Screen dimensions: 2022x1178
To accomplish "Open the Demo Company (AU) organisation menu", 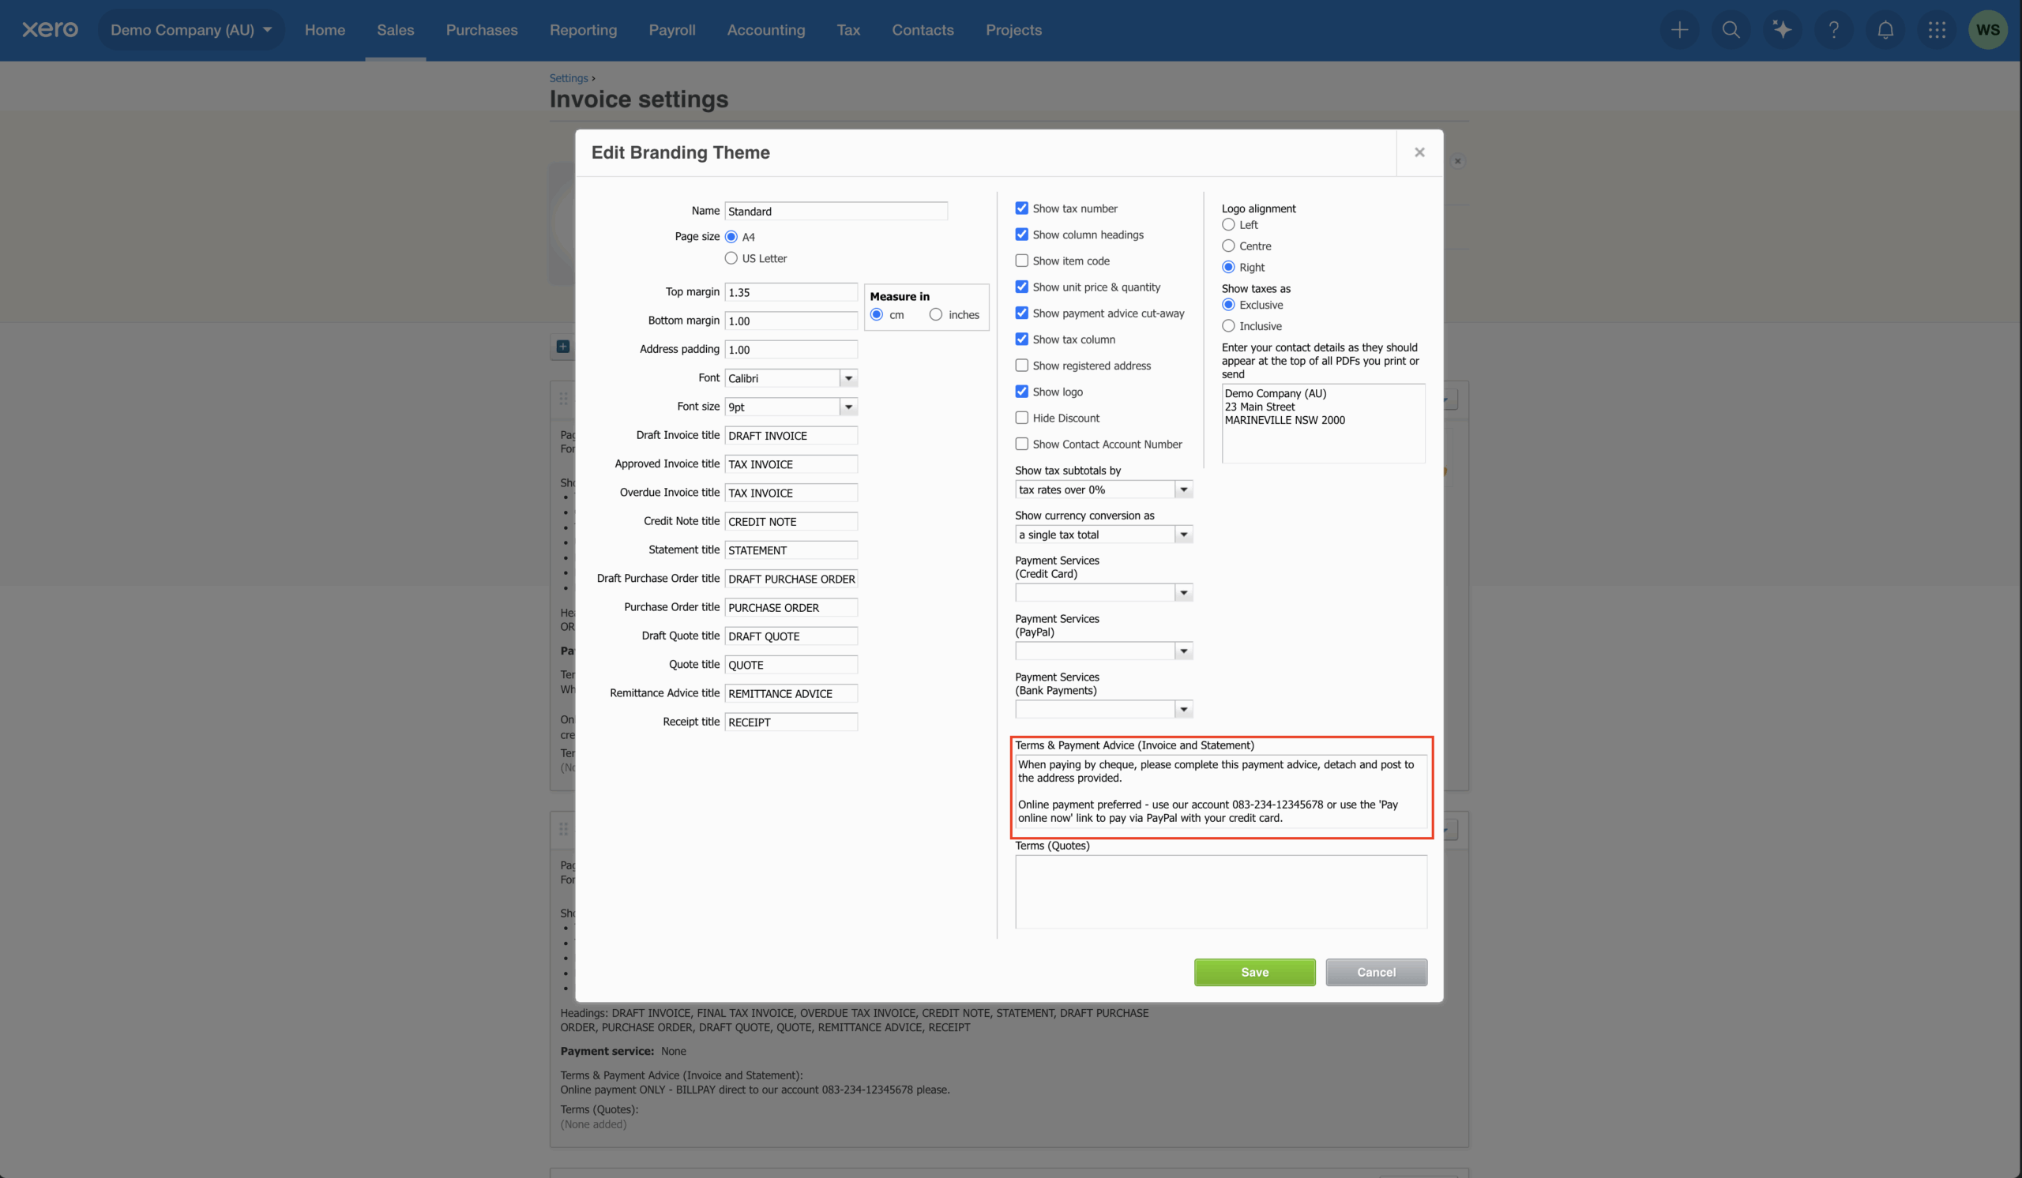I will pyautogui.click(x=191, y=30).
